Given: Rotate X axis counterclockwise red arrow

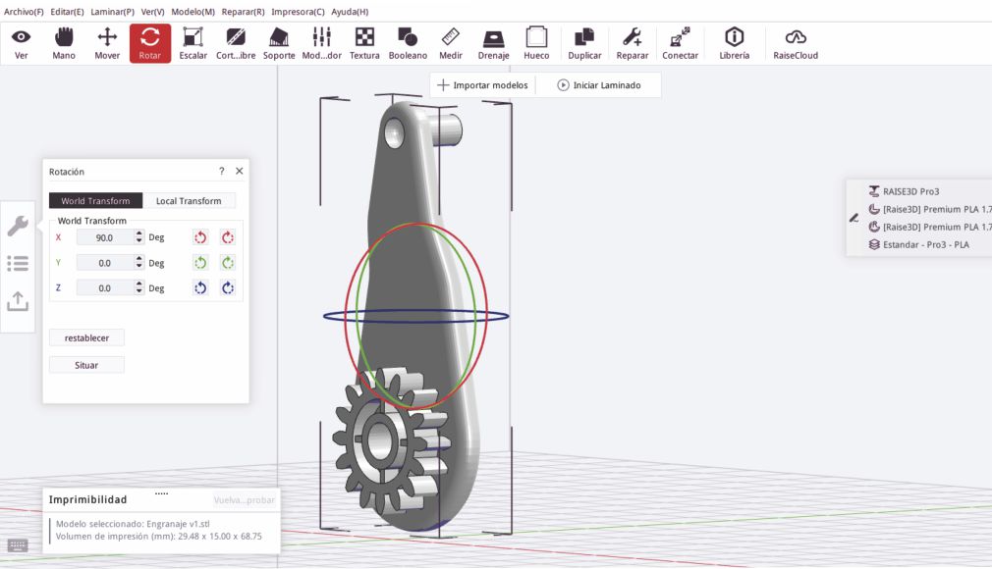Looking at the screenshot, I should point(200,237).
